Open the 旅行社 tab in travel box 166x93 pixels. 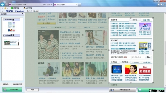[135, 20]
